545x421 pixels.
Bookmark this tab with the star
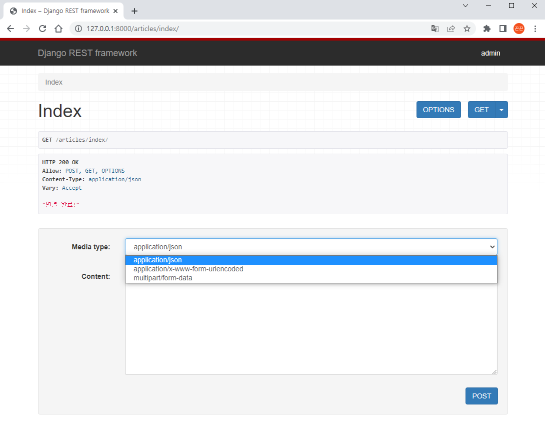[467, 29]
